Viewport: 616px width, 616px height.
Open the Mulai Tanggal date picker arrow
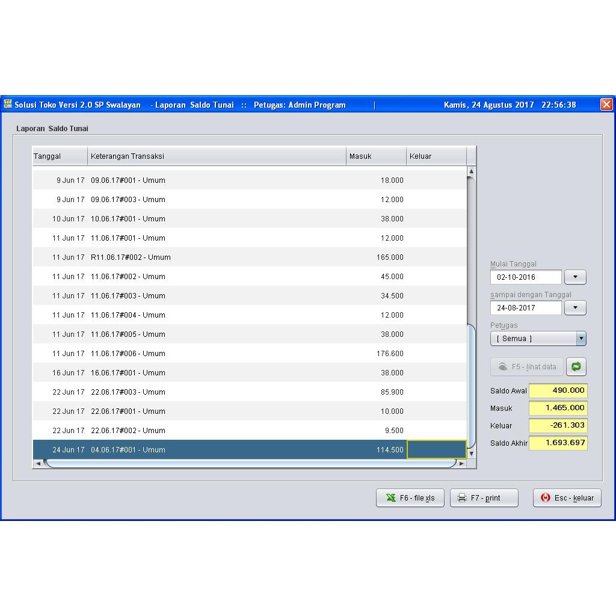click(575, 277)
